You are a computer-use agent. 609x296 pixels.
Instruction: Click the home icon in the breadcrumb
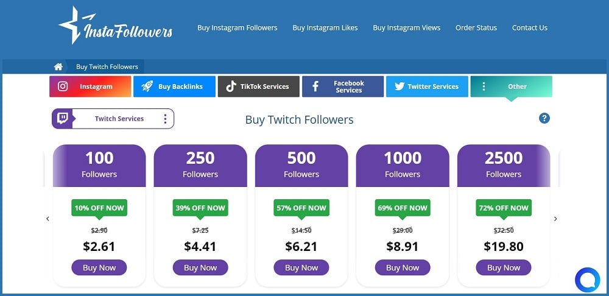58,67
